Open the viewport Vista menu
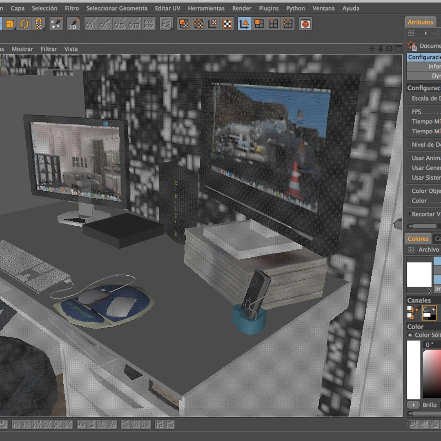The image size is (441, 441). click(x=71, y=49)
